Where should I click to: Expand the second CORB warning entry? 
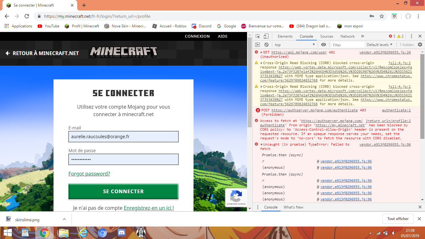coord(262,87)
